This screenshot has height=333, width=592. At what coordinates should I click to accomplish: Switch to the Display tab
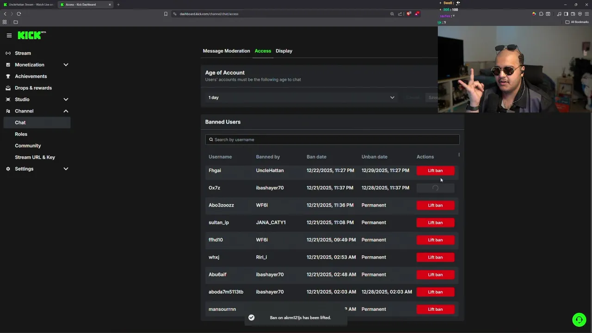click(284, 51)
